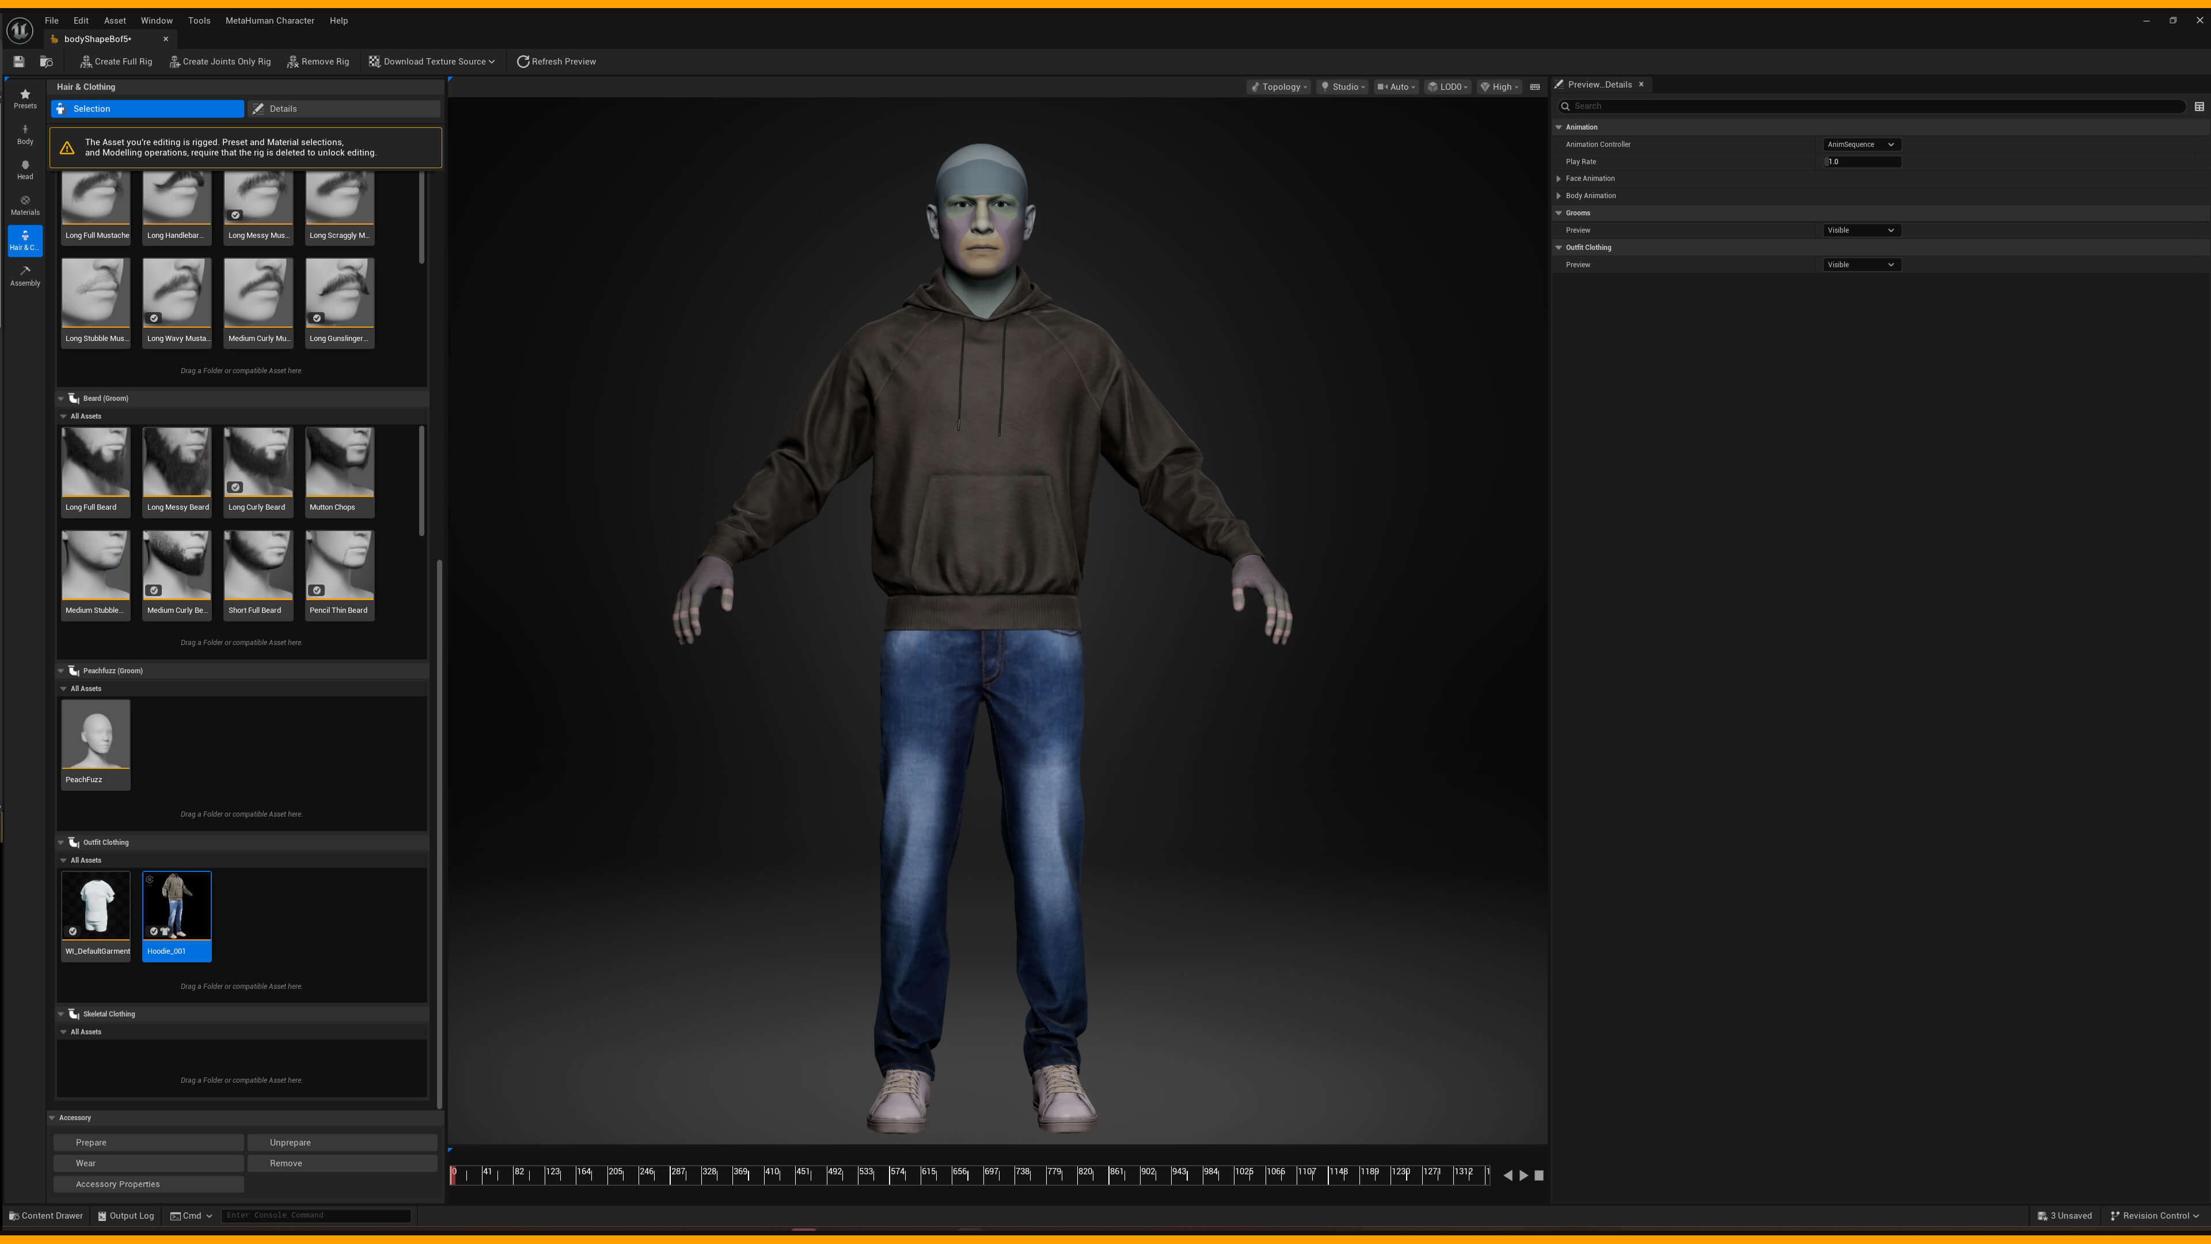Select the Long Wavy Mustache thumbnail

(177, 302)
